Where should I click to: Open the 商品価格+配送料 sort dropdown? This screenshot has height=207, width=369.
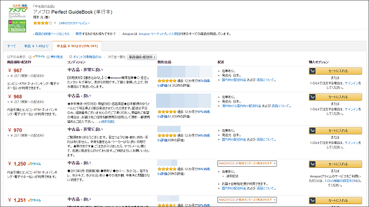click(x=142, y=57)
